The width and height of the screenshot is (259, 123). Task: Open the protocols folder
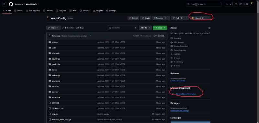pyautogui.click(x=56, y=81)
